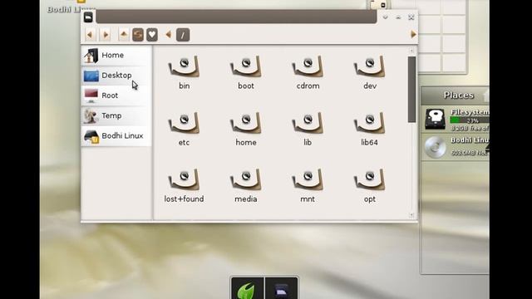532x299 pixels.
Task: Click the path bar right scroll arrow
Action: pyautogui.click(x=413, y=34)
